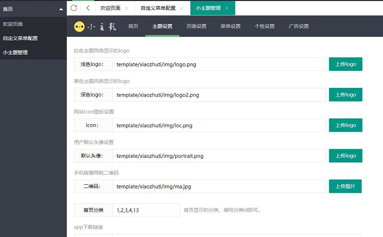Image resolution: width=383 pixels, height=237 pixels.
Task: Click 上传logo for 浅色logo
Action: [345, 64]
